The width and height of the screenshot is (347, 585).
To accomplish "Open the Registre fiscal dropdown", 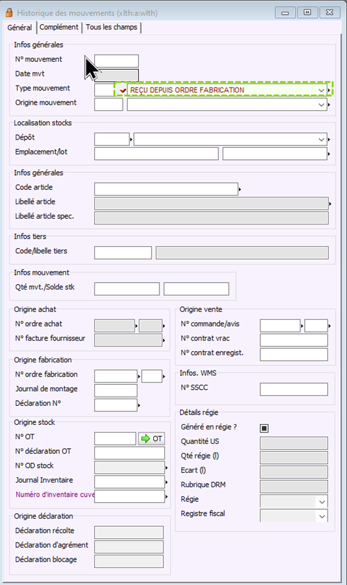I will coord(322,516).
